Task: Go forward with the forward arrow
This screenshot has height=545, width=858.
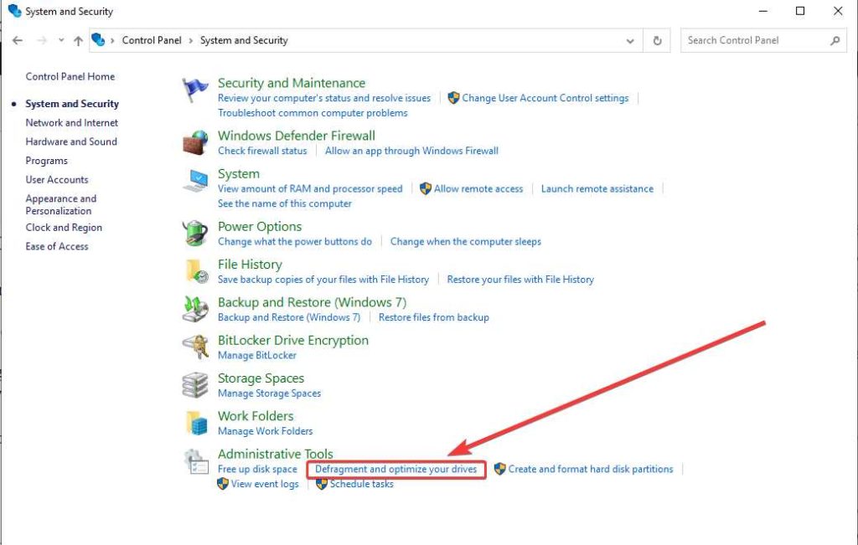Action: (x=42, y=40)
